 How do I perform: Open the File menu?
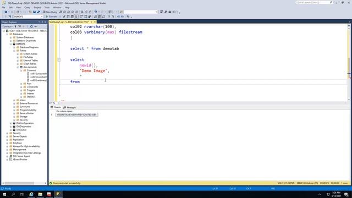tap(3, 7)
